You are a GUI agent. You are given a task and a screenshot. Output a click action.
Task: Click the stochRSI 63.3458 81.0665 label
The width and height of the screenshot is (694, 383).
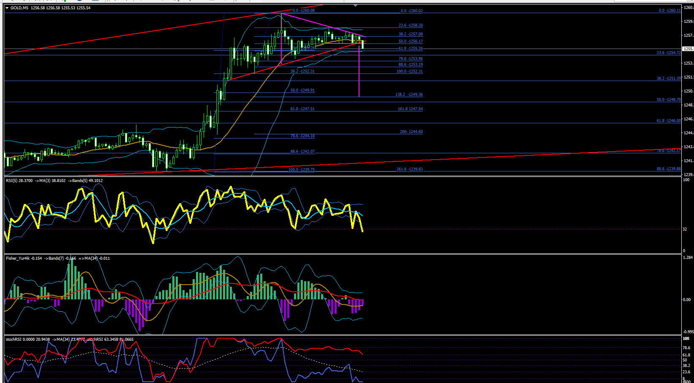(x=111, y=340)
